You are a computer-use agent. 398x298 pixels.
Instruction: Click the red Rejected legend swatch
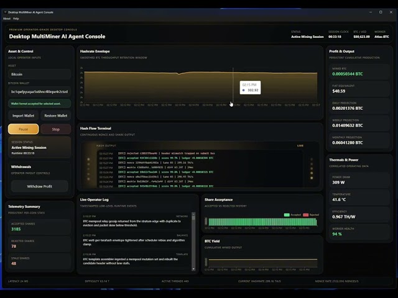tap(305, 215)
